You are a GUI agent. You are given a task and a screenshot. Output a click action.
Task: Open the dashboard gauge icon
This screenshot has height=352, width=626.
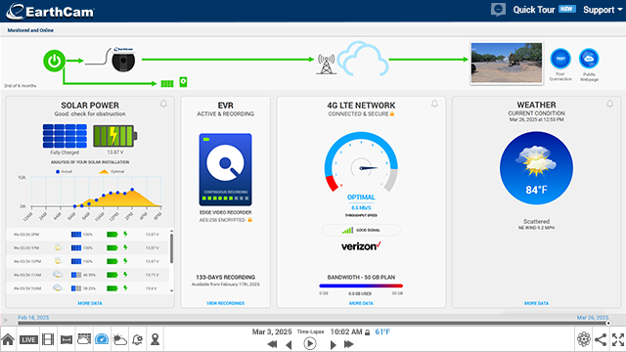click(102, 339)
